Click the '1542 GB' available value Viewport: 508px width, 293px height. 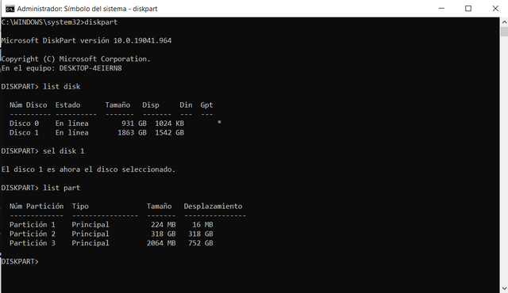pyautogui.click(x=169, y=133)
